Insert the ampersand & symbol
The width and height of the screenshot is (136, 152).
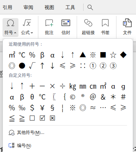(103, 97)
